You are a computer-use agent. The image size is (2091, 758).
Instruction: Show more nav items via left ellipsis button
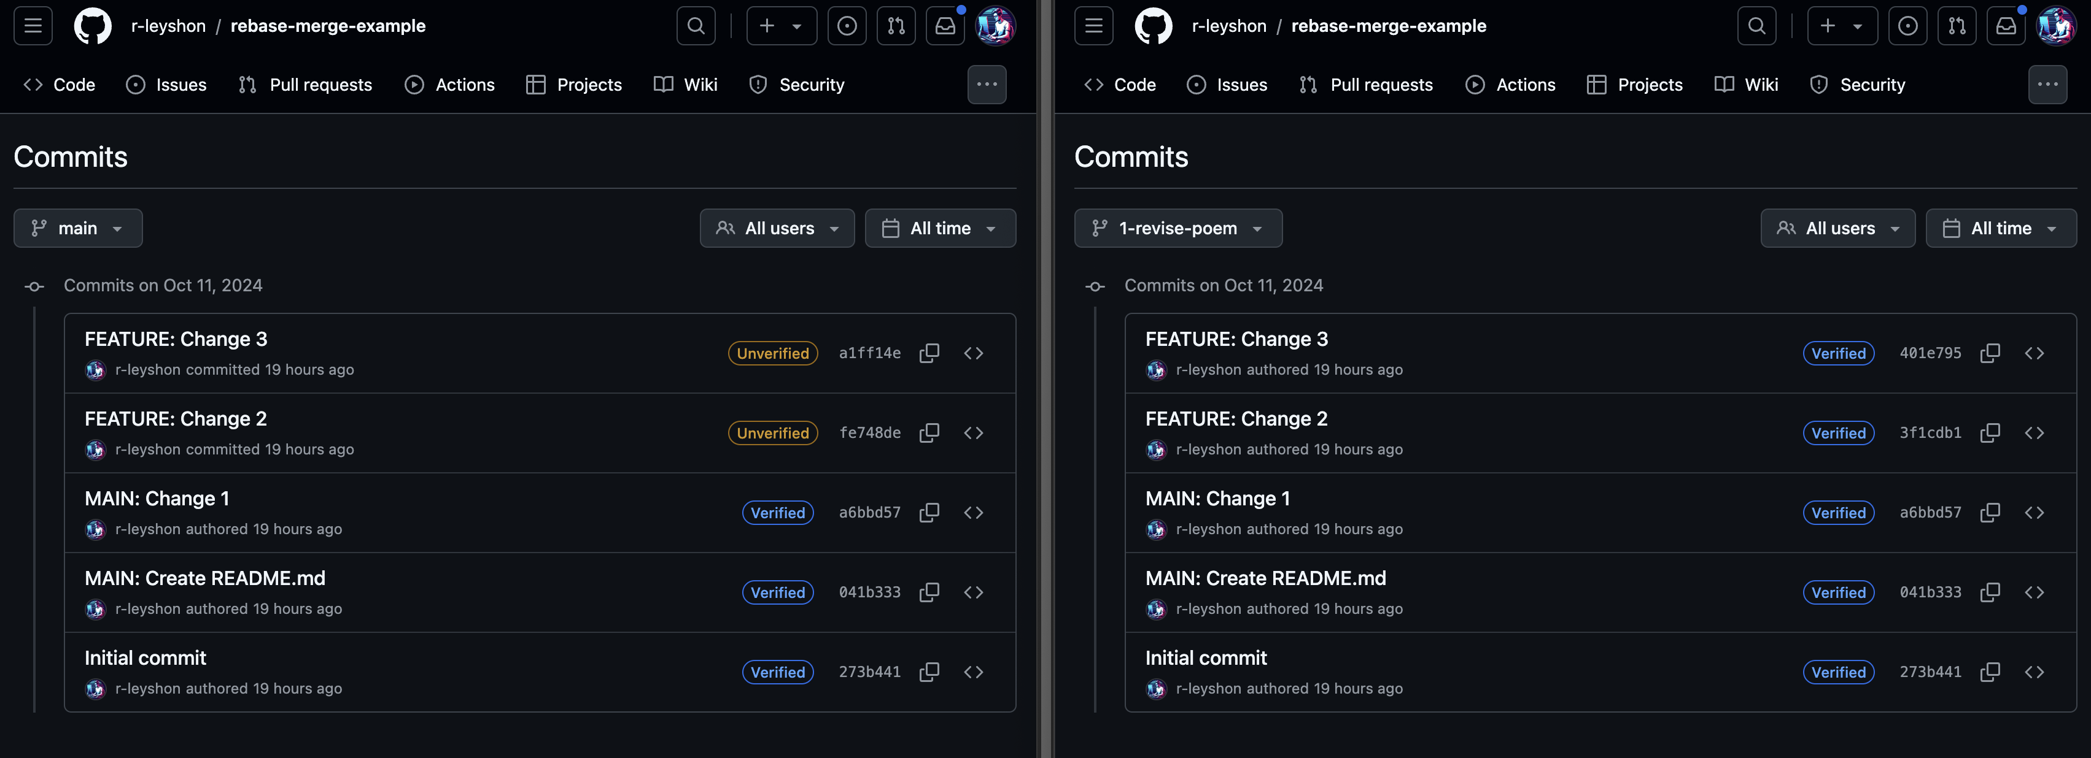986,84
